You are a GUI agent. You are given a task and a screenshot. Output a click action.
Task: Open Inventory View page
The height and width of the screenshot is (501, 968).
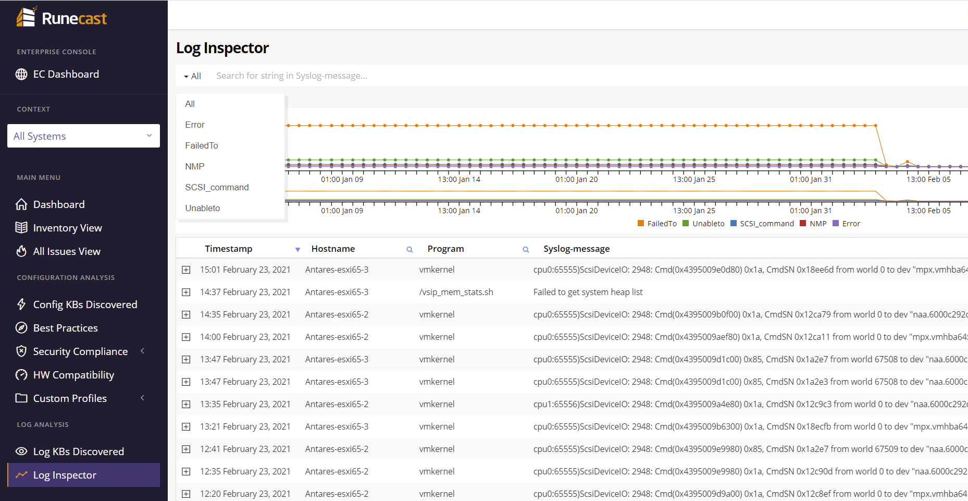67,228
